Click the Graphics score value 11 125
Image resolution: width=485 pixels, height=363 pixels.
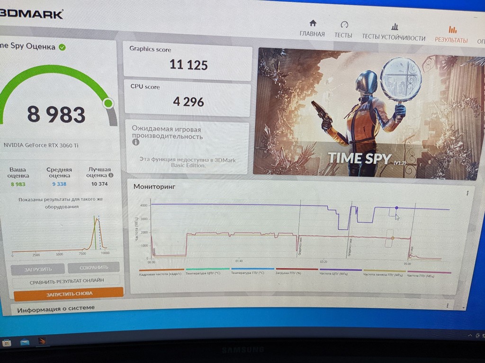coord(189,65)
